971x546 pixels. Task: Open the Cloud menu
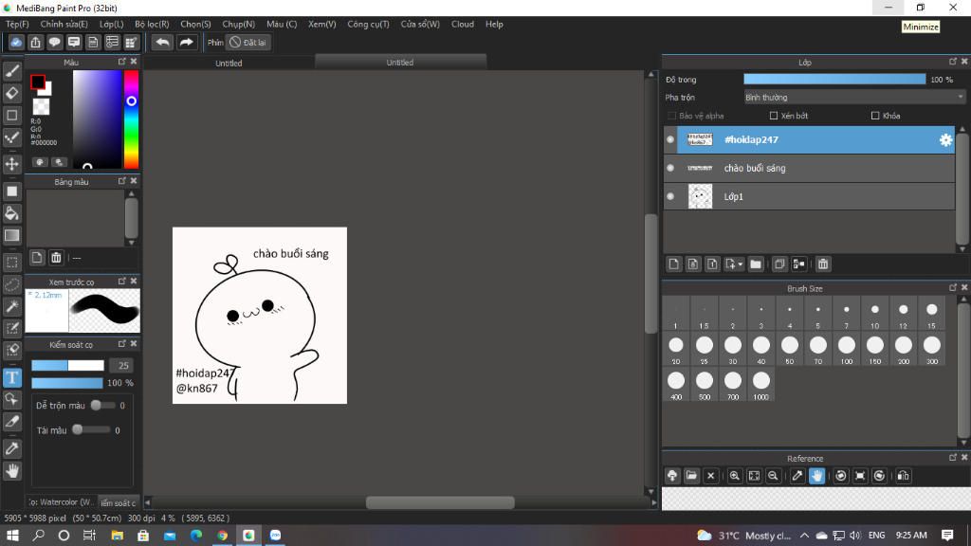[x=462, y=24]
